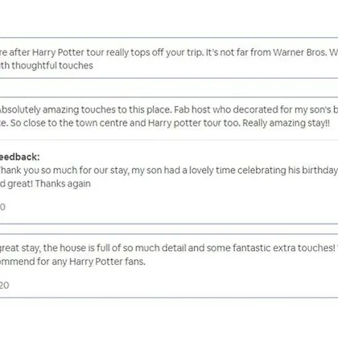Click the date ending in '0' below Thanks again
The height and width of the screenshot is (338, 338).
(2, 207)
